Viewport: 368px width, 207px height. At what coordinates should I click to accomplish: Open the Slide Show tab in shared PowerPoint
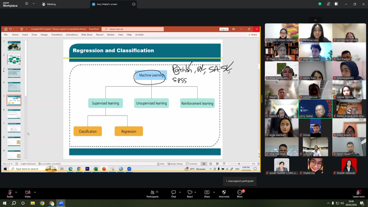pyautogui.click(x=87, y=34)
